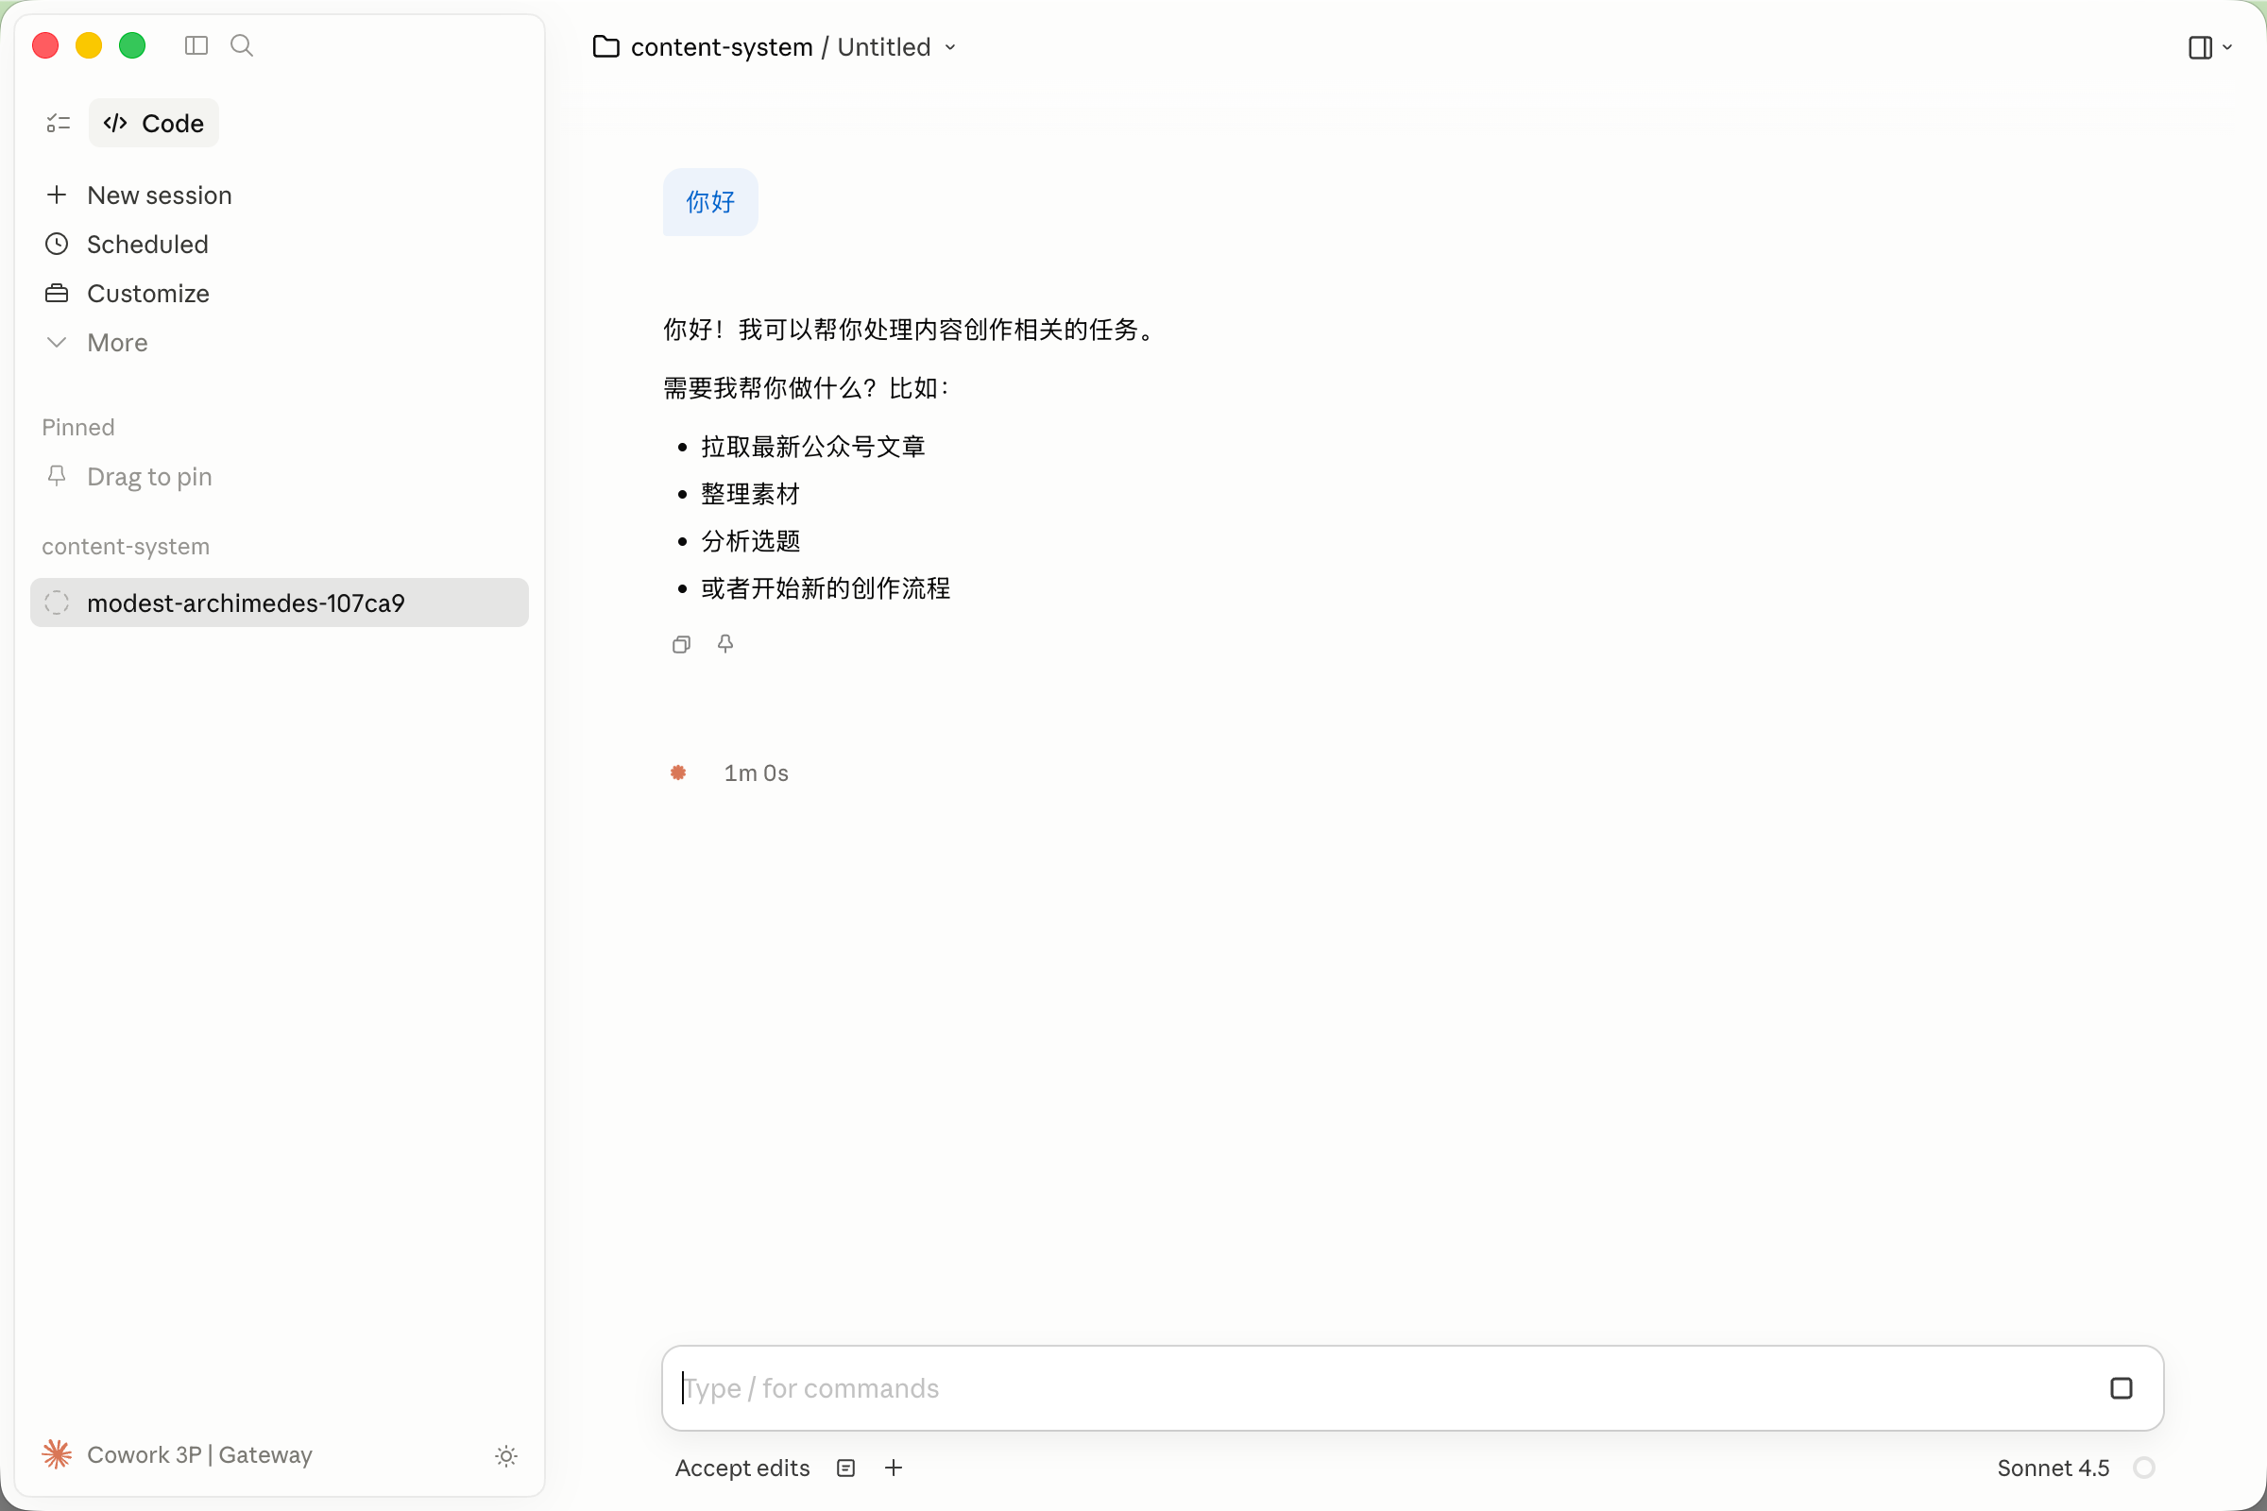Click the 或者开始新的创作流程 bullet
This screenshot has height=1511, width=2267.
(x=826, y=588)
